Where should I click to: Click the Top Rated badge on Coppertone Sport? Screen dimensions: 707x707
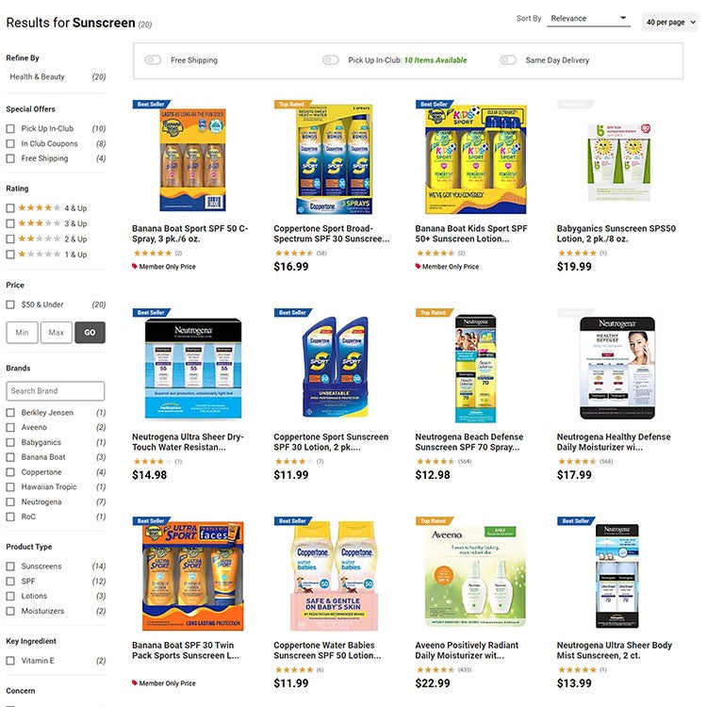[x=292, y=104]
